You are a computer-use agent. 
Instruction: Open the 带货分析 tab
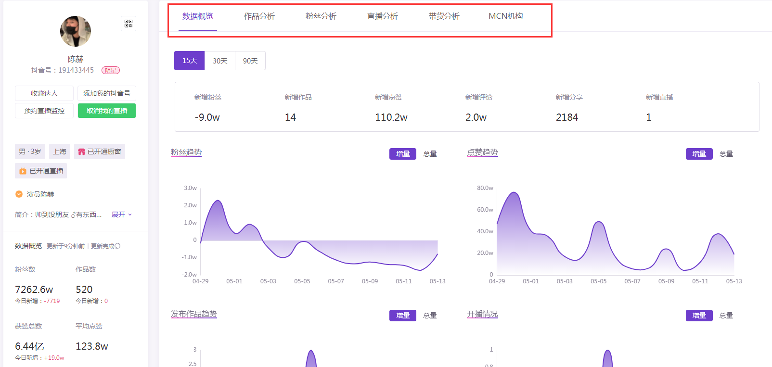[x=444, y=16]
